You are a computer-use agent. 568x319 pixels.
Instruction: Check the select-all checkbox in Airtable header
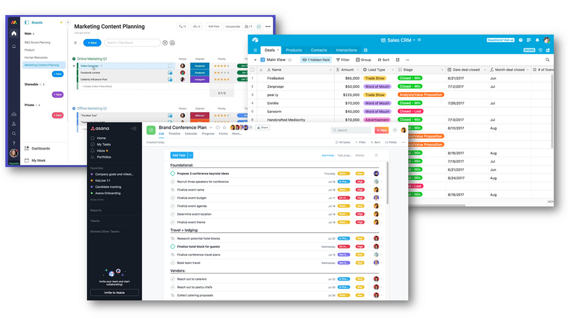click(252, 70)
